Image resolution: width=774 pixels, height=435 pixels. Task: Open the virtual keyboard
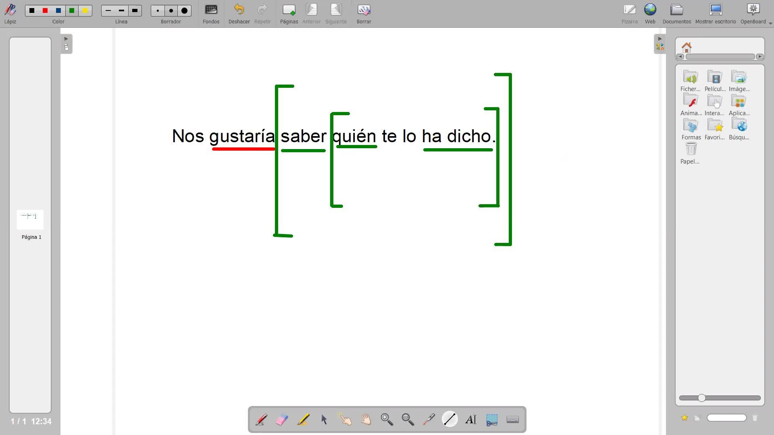(513, 420)
